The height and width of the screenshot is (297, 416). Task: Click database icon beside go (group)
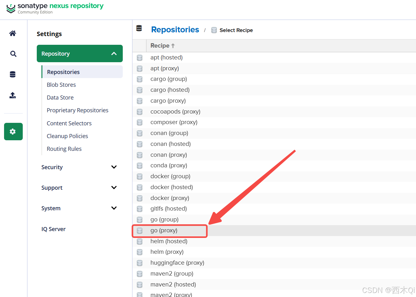[x=140, y=220]
